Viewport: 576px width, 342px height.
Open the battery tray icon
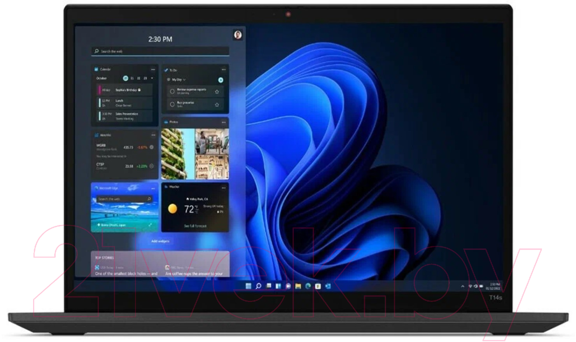tap(481, 286)
